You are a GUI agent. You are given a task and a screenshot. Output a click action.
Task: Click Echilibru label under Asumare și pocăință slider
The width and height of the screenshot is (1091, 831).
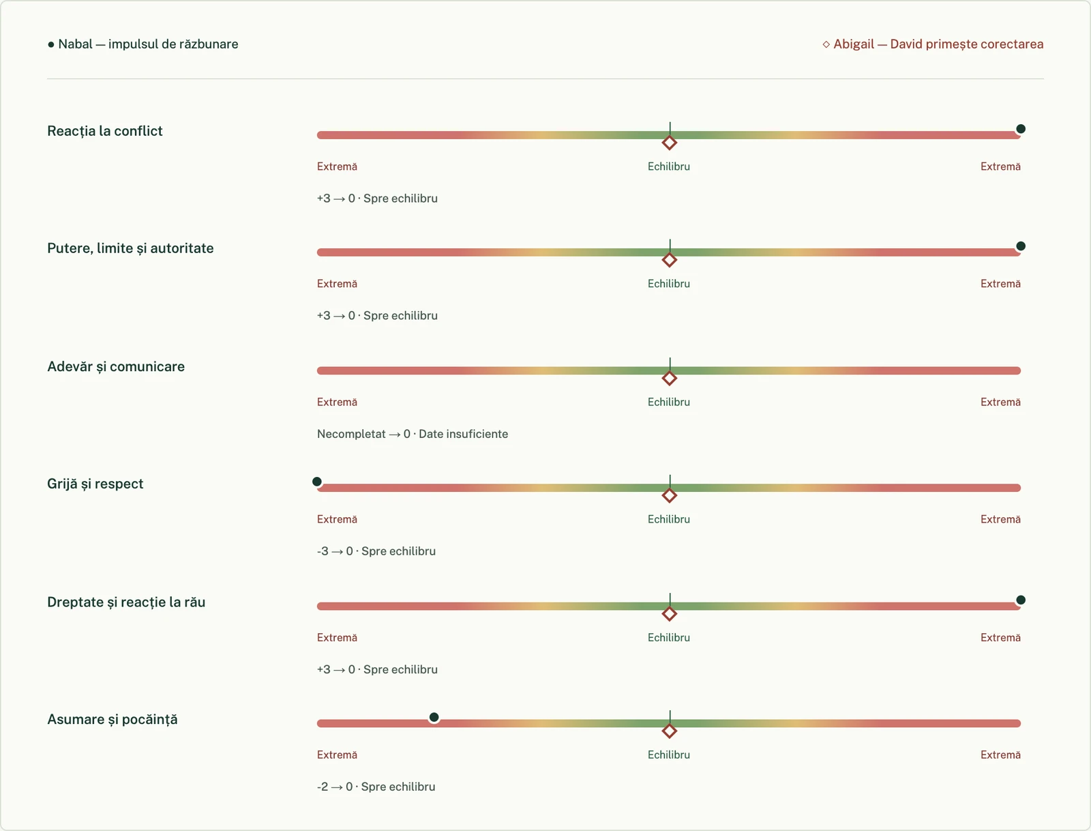669,755
